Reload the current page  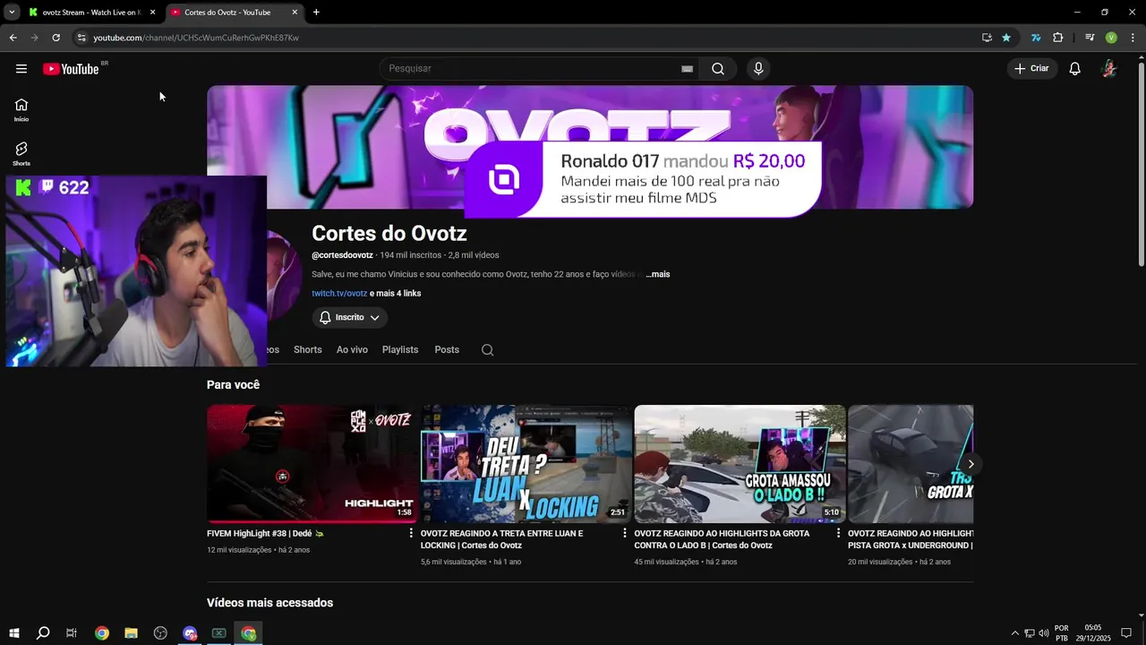coord(56,38)
